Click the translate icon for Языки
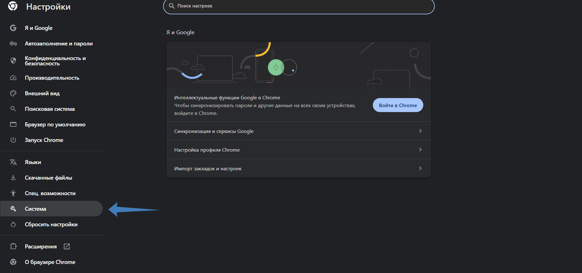582x273 pixels. [x=13, y=162]
